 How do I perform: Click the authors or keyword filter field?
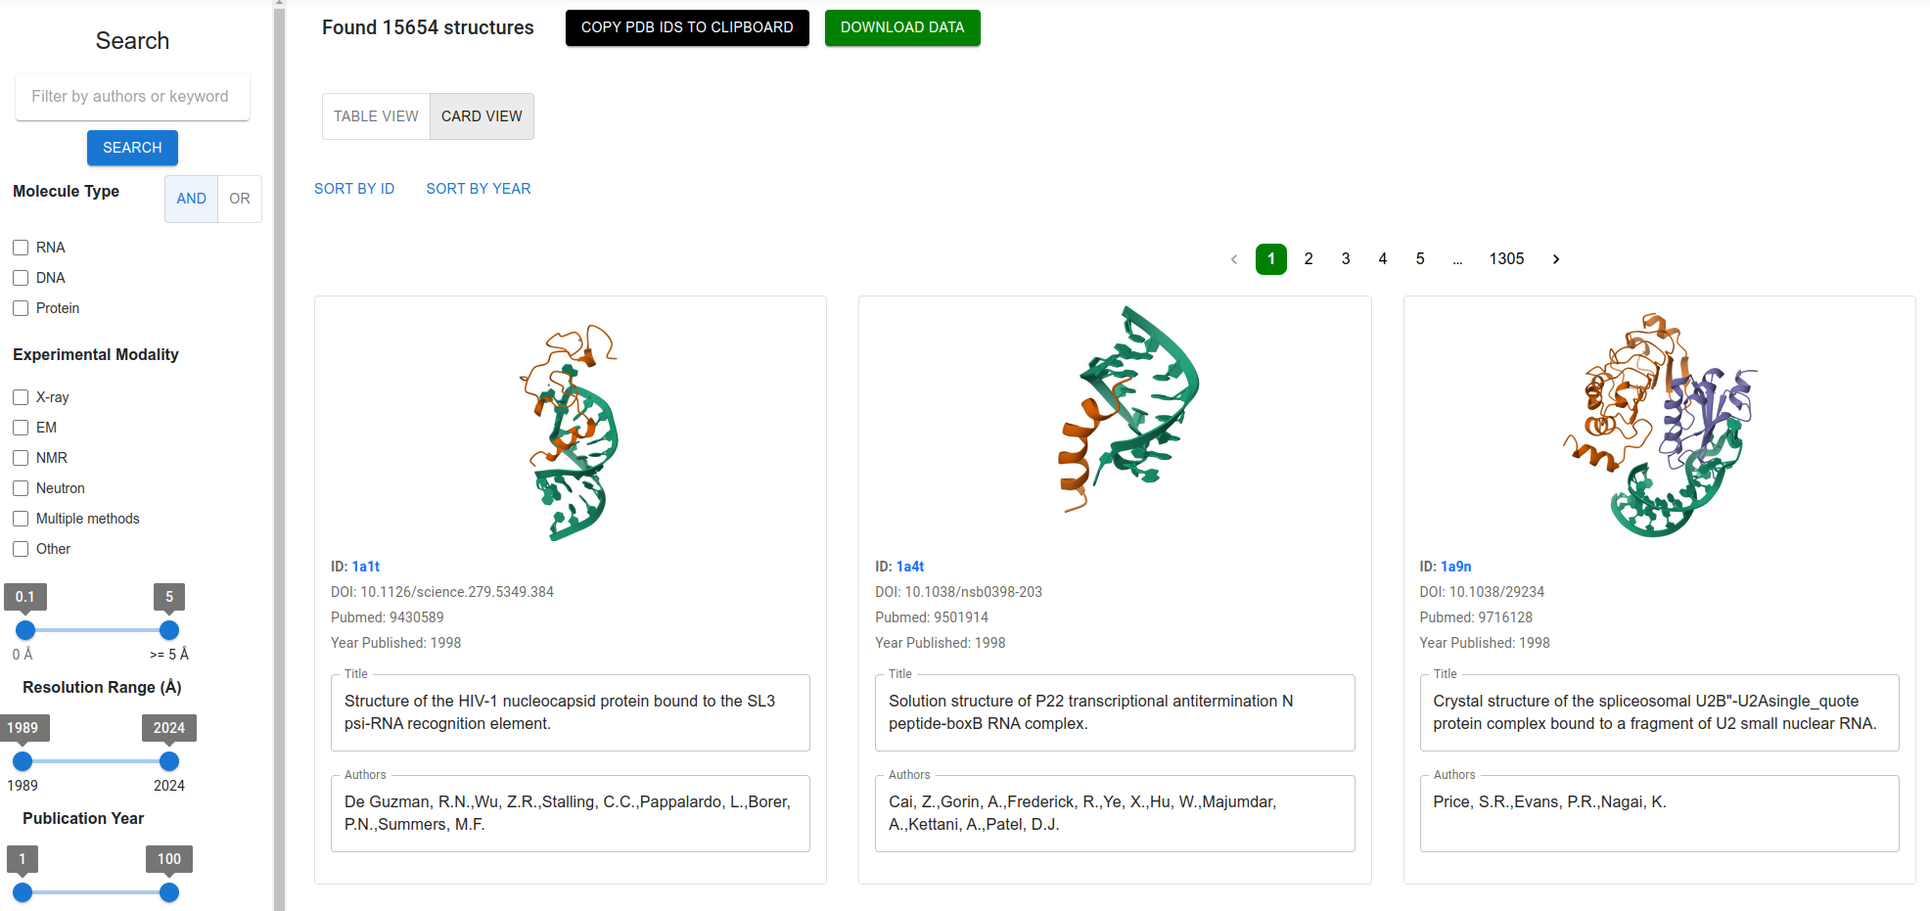pos(132,97)
